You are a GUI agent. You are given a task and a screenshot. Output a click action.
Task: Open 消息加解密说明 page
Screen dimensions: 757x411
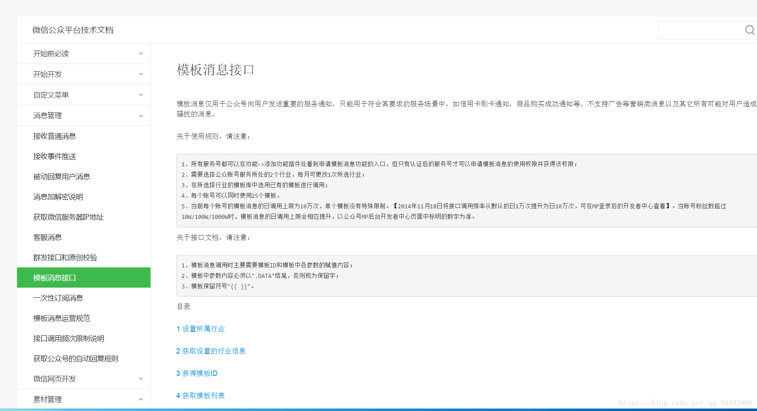(x=58, y=197)
